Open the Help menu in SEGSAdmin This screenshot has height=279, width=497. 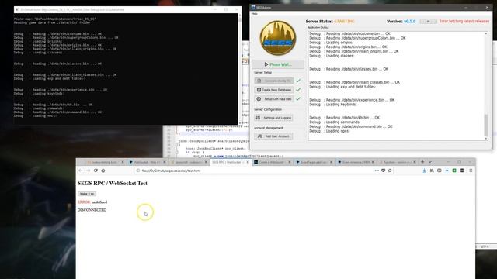(254, 14)
